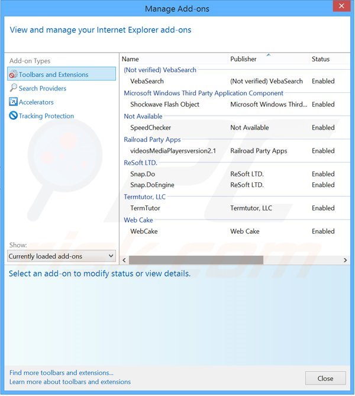Sort list by Publisher column header
355x396 pixels.
(x=243, y=59)
